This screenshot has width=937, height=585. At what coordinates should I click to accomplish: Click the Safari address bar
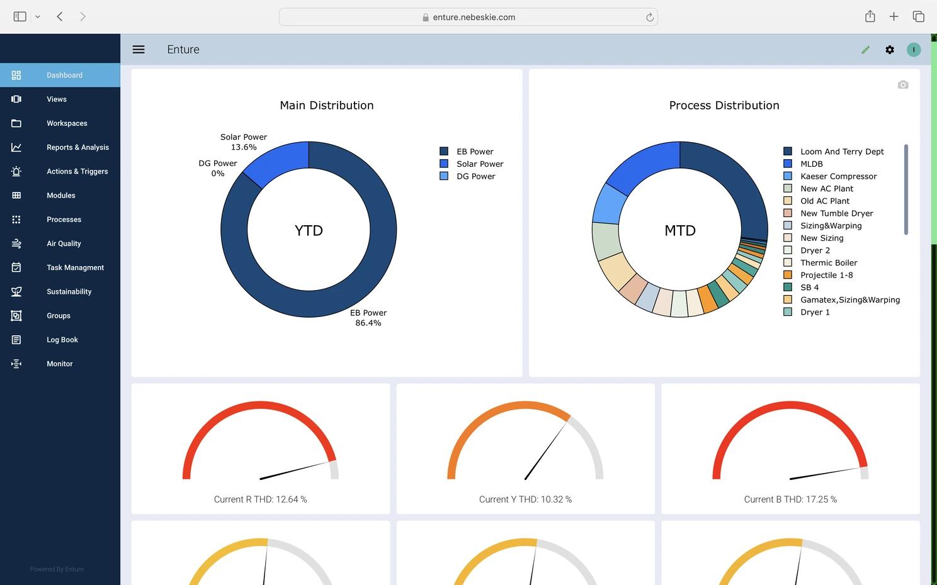coord(469,17)
